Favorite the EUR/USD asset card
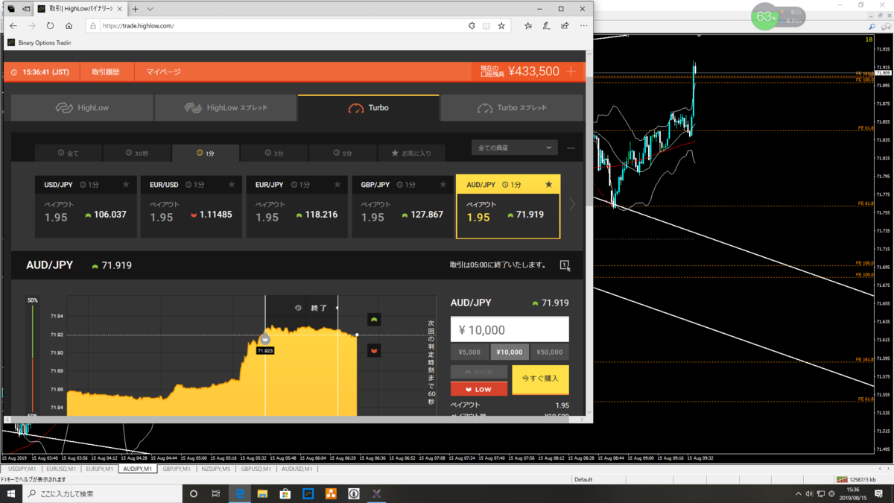This screenshot has width=894, height=503. 232,185
